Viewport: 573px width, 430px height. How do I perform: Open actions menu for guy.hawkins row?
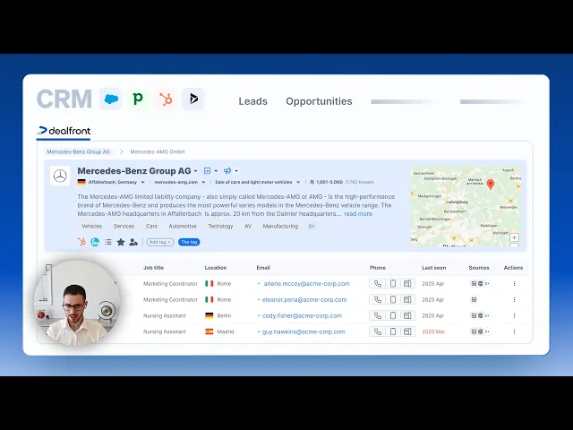(x=514, y=331)
